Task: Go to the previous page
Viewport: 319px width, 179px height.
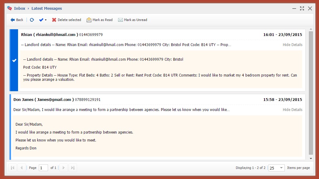Action: point(22,168)
